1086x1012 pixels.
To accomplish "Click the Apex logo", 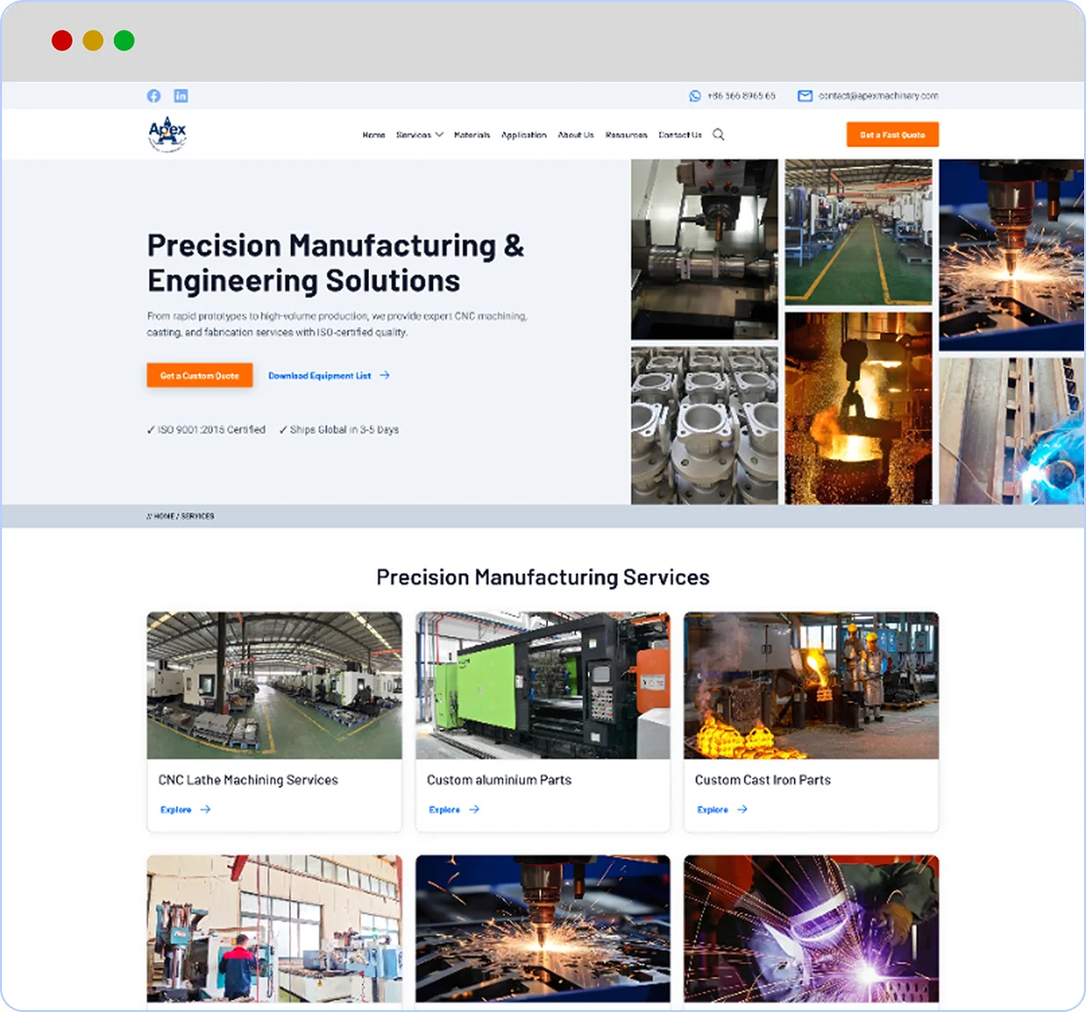I will tap(166, 131).
